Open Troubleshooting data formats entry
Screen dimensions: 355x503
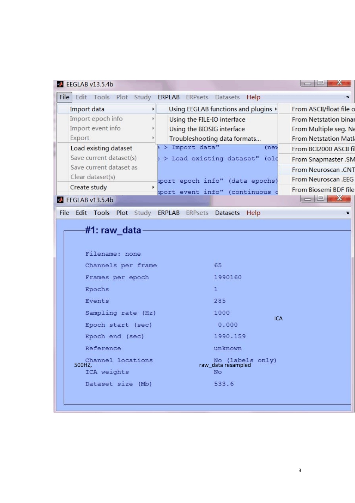pos(215,139)
